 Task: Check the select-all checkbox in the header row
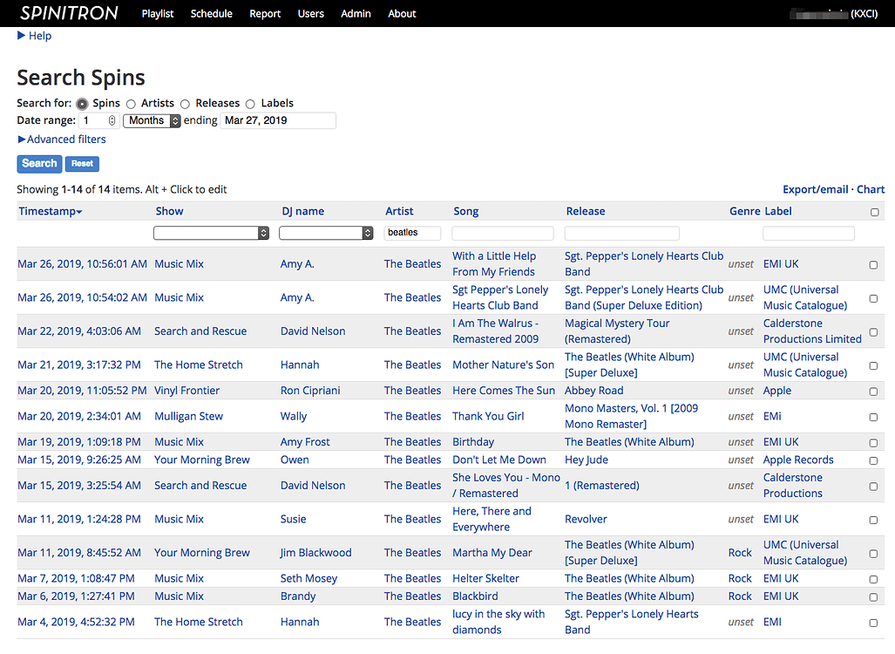click(873, 211)
